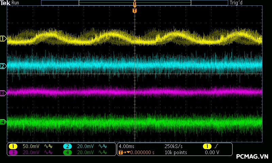Viewport: 272px width, 163px height.
Task: Click the orange trigger position T marker
Action: tap(135, 11)
